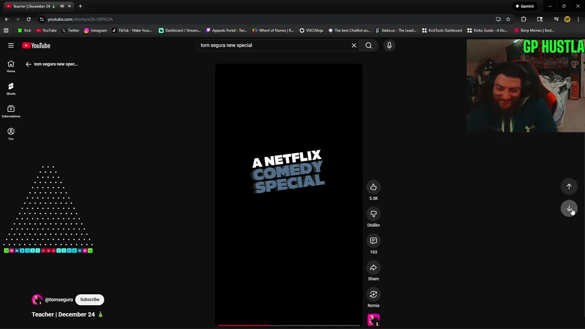This screenshot has width=585, height=329.
Task: Open the Chrome three-dot menu
Action: pos(578,19)
